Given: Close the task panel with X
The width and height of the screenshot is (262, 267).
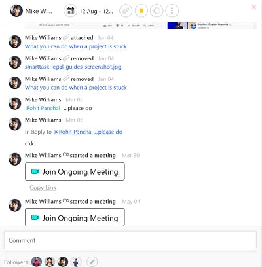Looking at the screenshot, I should coord(253,7).
